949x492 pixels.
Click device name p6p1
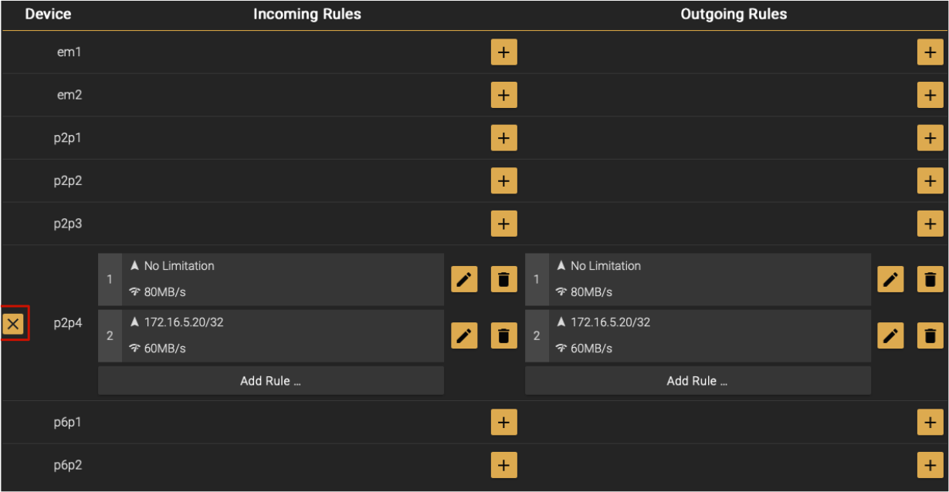[68, 422]
